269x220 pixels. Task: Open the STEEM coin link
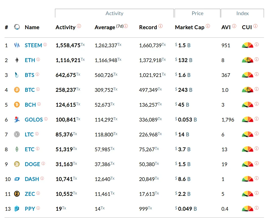click(33, 45)
